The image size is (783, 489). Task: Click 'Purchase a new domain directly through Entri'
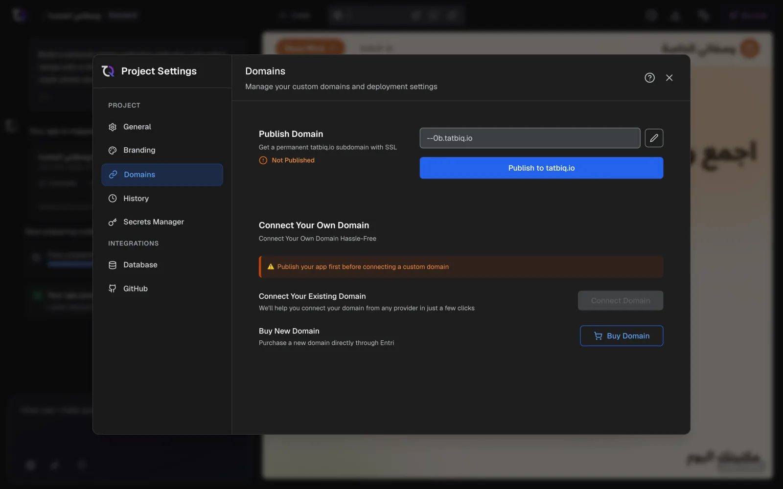tap(326, 343)
